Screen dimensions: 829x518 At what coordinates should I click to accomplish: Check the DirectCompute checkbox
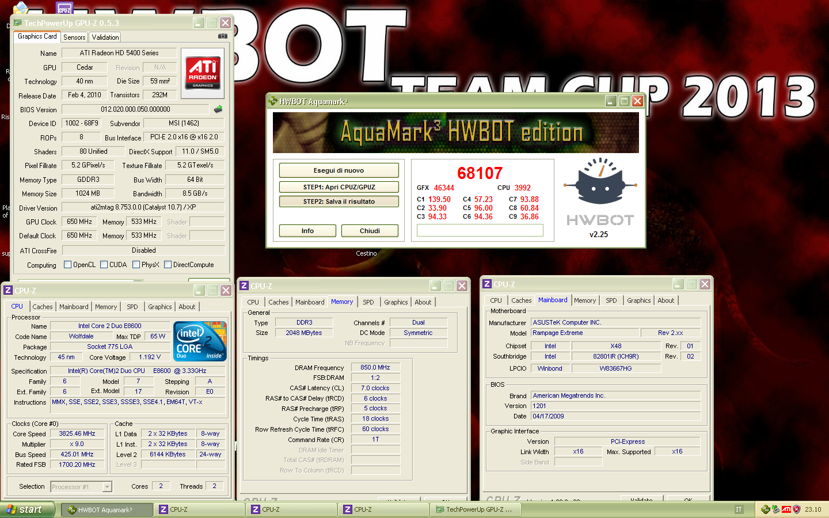click(x=168, y=265)
